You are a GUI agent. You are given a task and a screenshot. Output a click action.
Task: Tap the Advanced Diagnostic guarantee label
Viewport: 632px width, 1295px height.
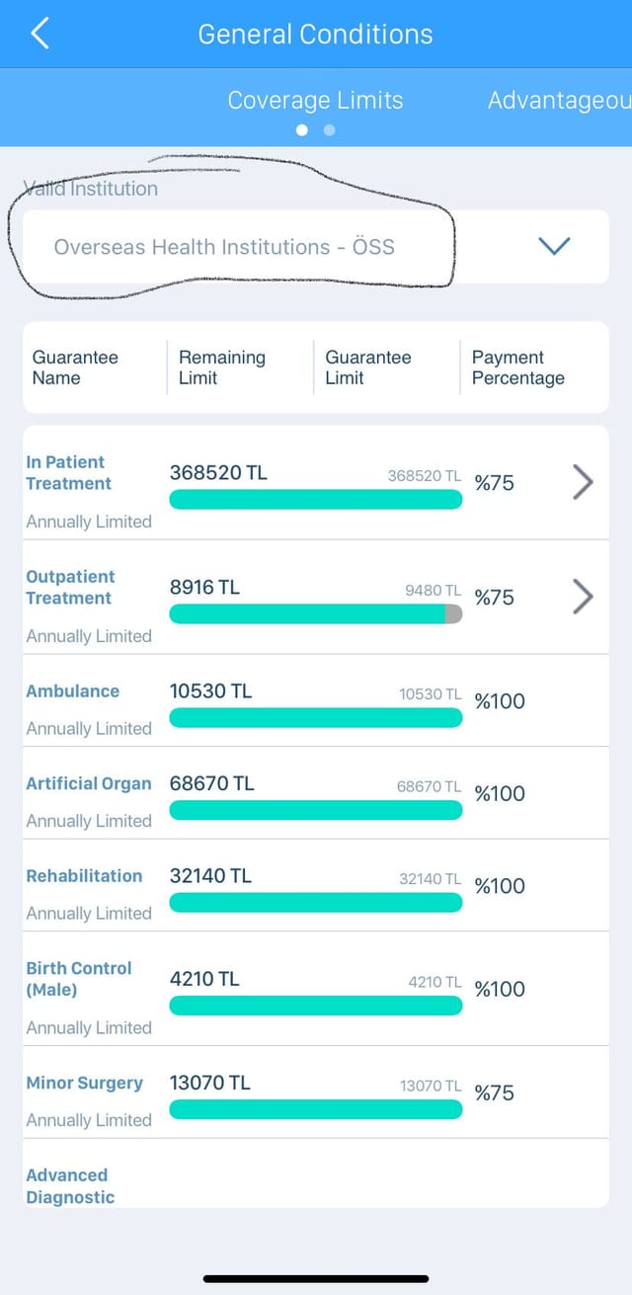coord(70,1186)
